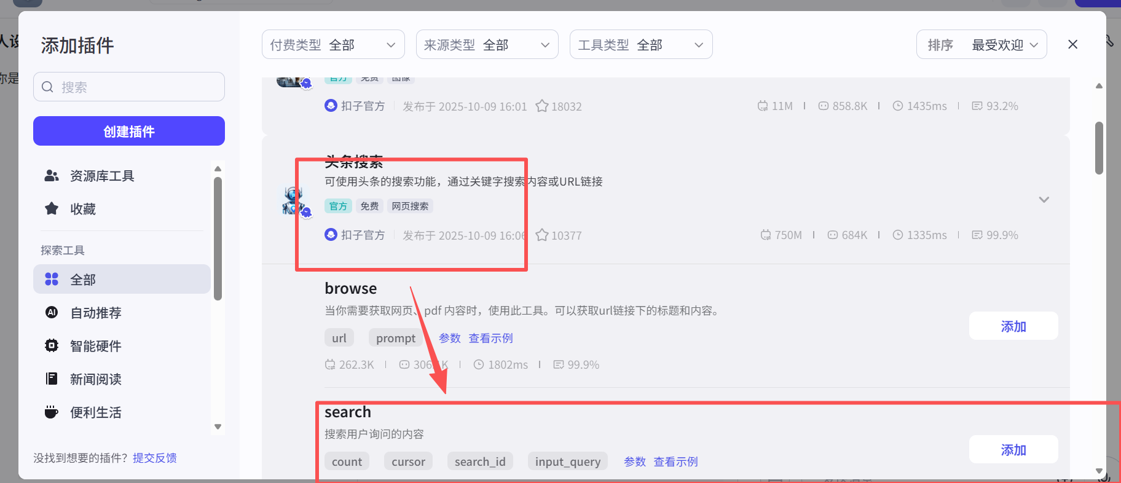The image size is (1121, 483).
Task: Click the 网页搜索 tag on 头条搜索
Action: point(410,206)
